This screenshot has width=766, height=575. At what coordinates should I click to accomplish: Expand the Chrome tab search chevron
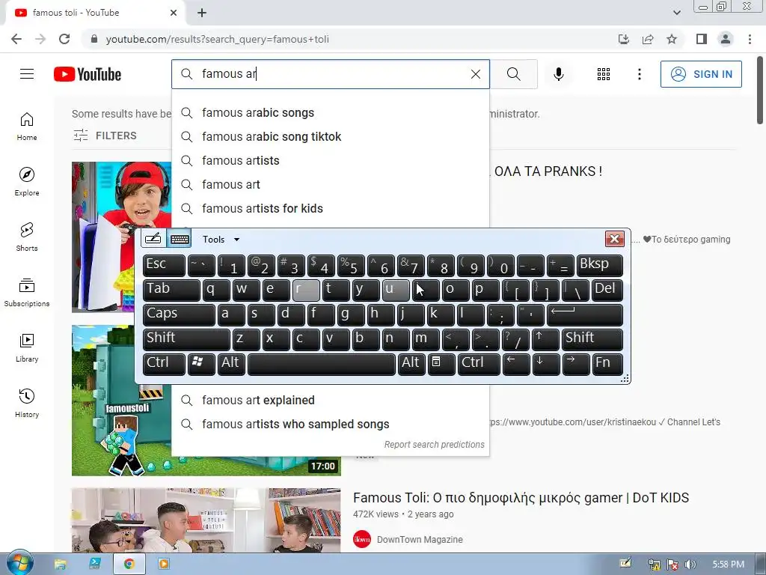click(676, 13)
